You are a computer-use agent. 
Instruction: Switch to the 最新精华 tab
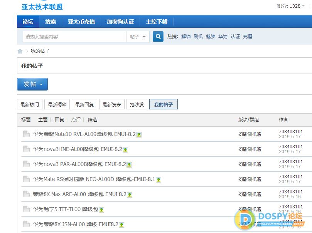coord(57,104)
